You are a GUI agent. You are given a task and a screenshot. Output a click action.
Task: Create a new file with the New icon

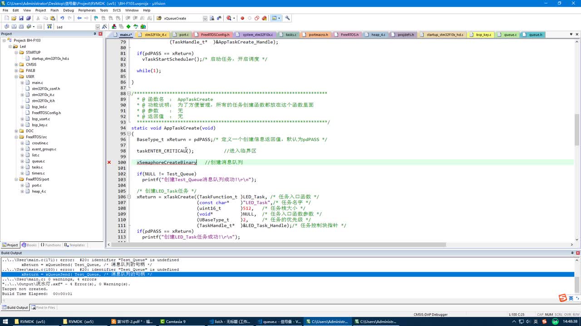click(x=6, y=18)
